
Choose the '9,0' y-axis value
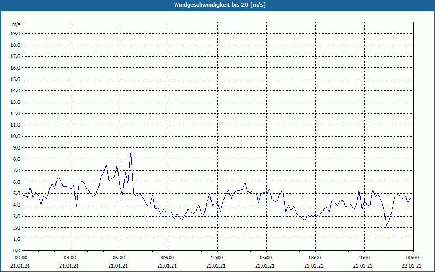click(17, 147)
